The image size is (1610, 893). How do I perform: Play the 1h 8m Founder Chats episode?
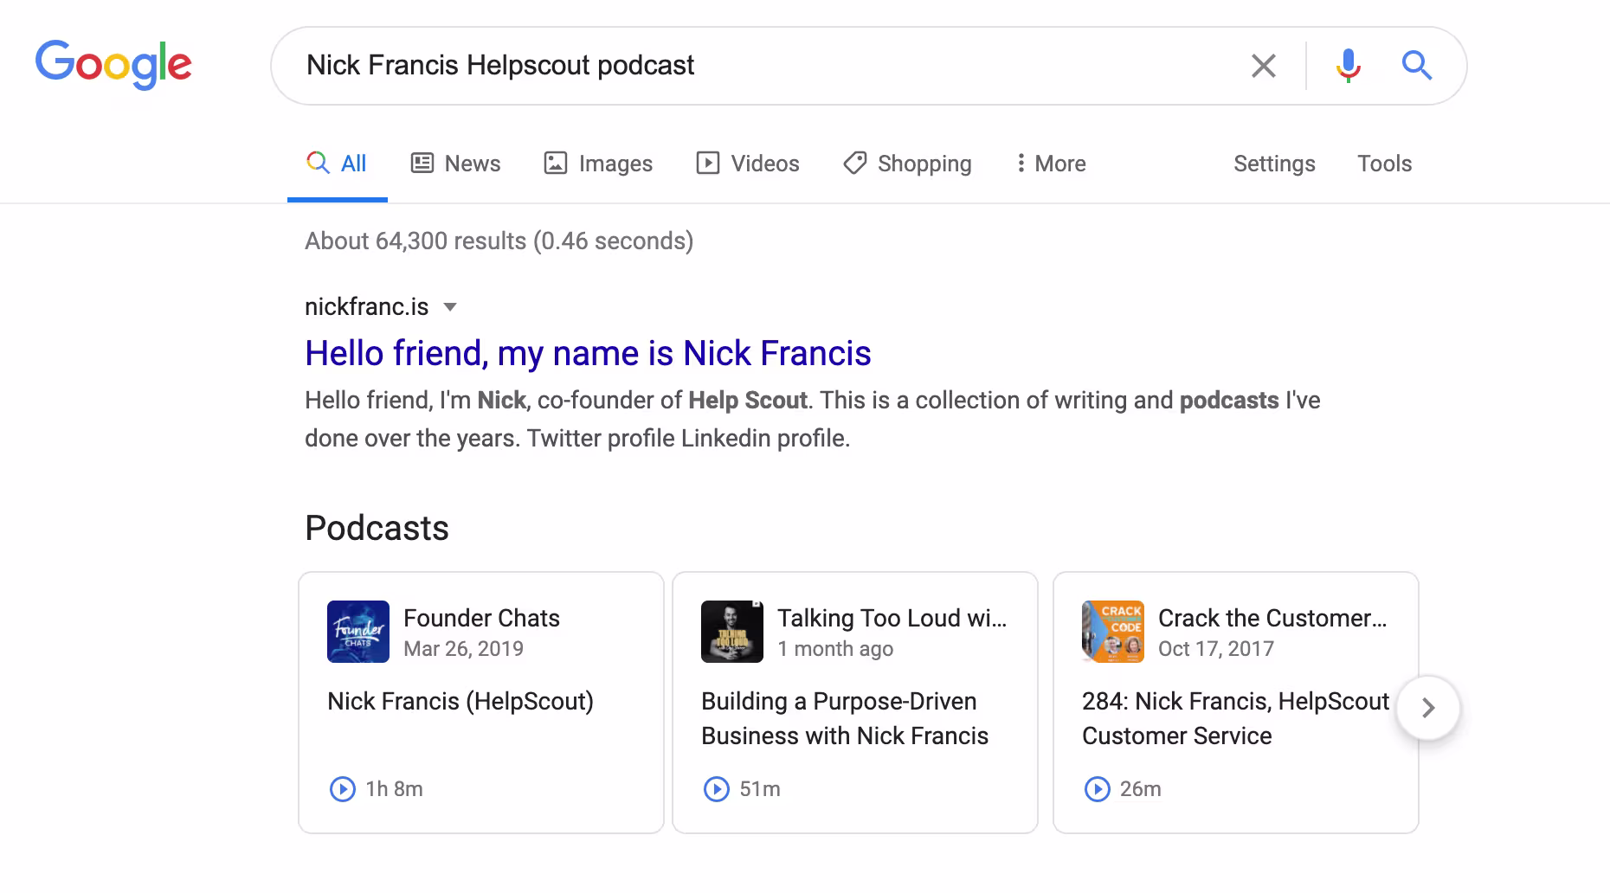343,789
